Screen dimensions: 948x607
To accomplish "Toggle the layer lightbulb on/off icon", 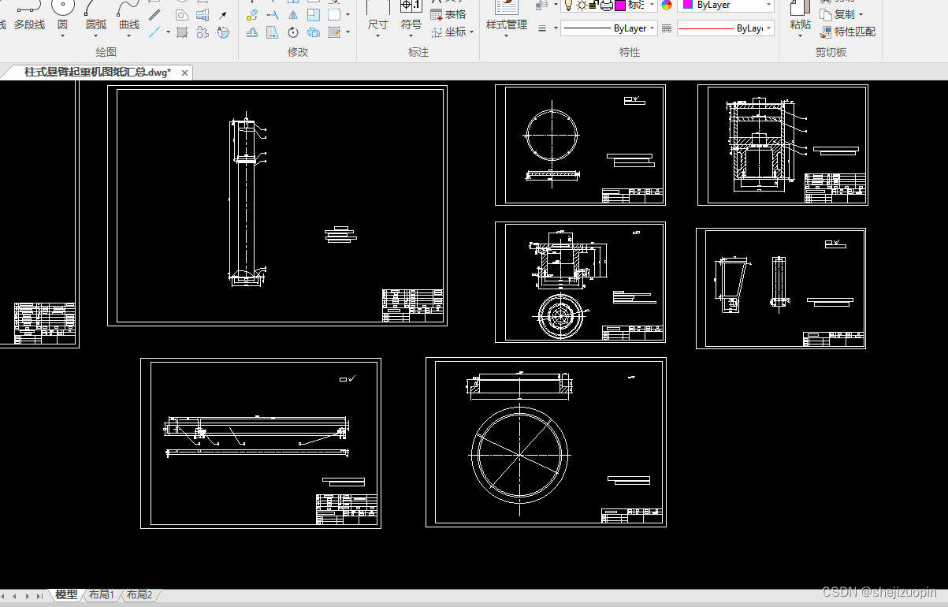I will tap(568, 6).
